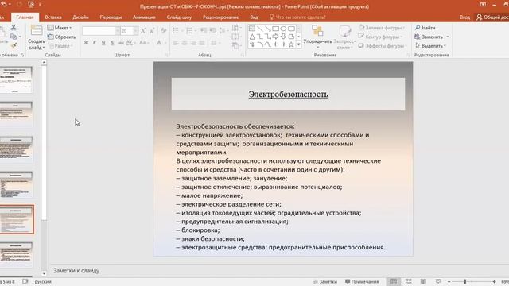Click the Найти find button
The width and height of the screenshot is (509, 286).
click(425, 28)
